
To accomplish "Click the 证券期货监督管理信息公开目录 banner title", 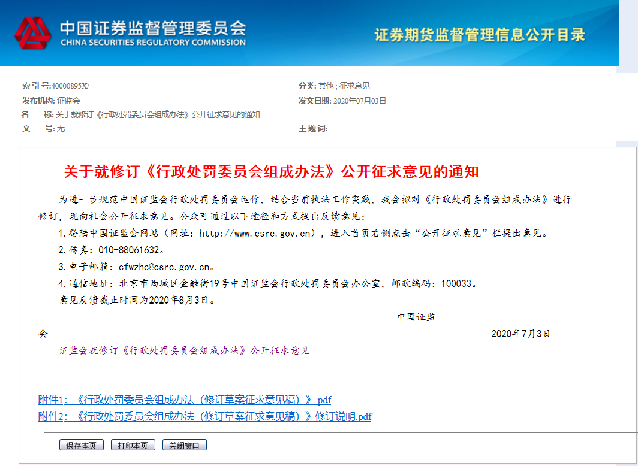I will tap(480, 35).
